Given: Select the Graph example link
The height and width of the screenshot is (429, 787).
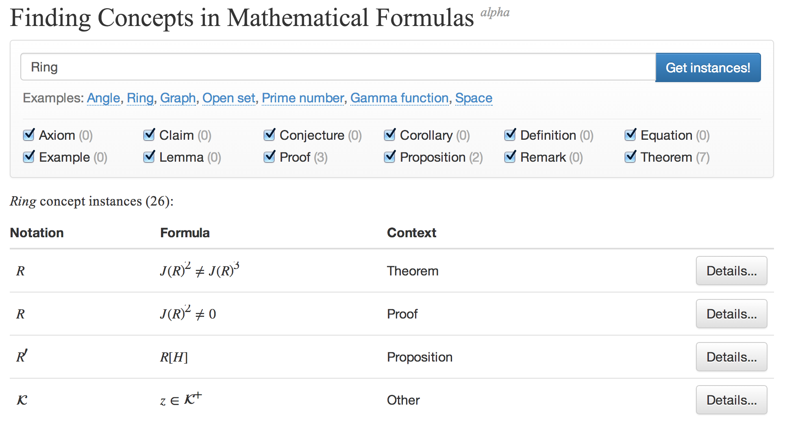Looking at the screenshot, I should pos(178,98).
